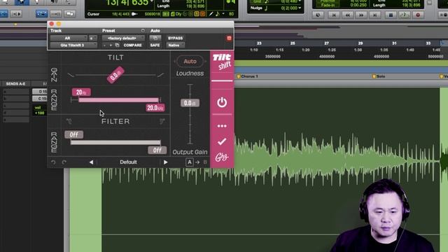448x252 pixels.
Task: Click the Output Gain 0.0 dB handle
Action: pos(190,103)
